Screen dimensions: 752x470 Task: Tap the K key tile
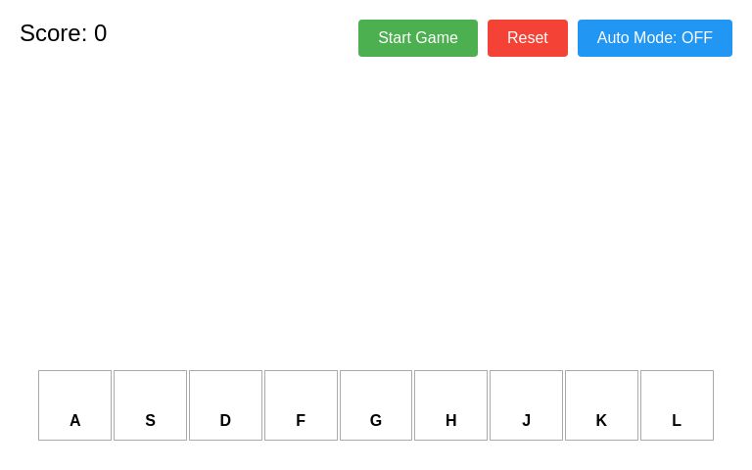[601, 405]
